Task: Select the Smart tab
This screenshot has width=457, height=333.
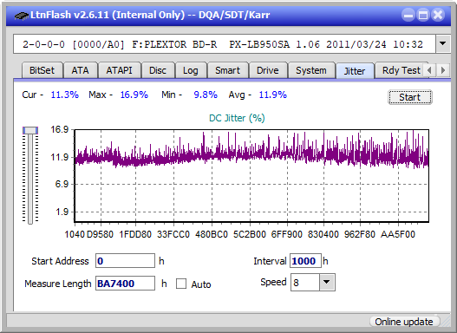Action: tap(227, 70)
